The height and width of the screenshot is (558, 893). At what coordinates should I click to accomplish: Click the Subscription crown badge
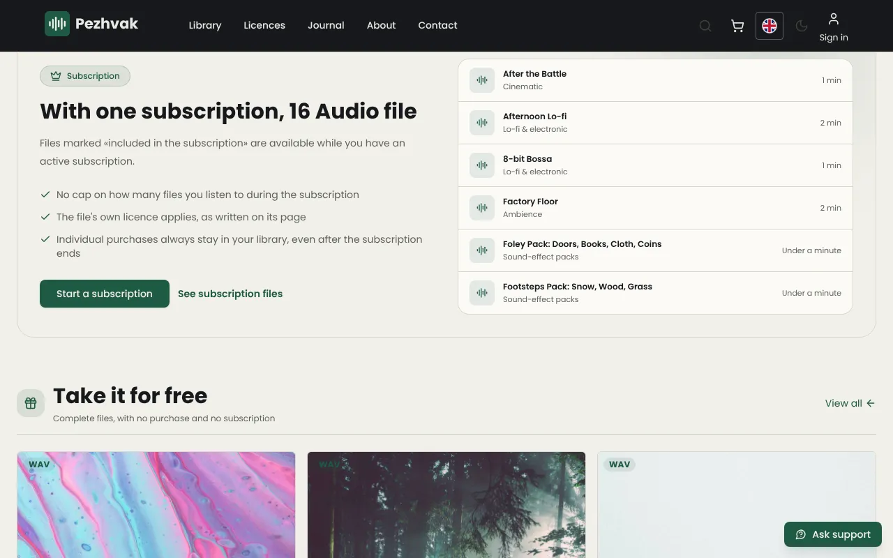85,76
